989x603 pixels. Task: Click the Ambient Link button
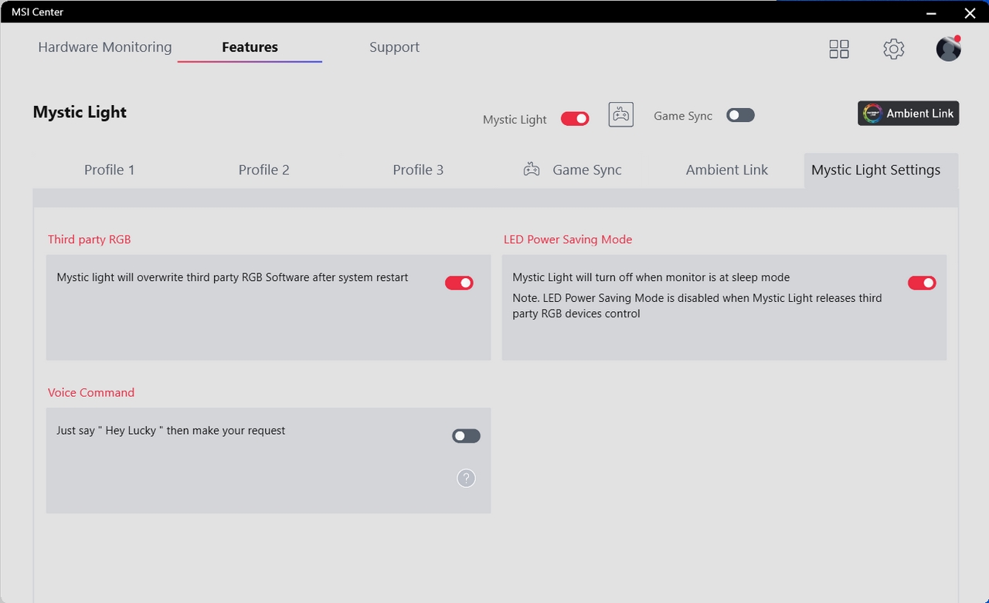[909, 113]
